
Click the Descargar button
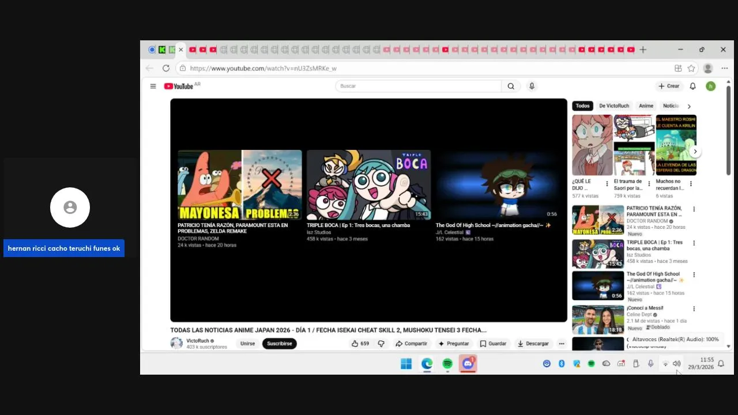[533, 344]
